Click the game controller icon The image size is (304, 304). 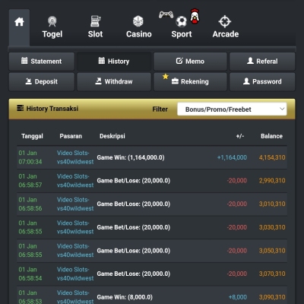pyautogui.click(x=166, y=14)
